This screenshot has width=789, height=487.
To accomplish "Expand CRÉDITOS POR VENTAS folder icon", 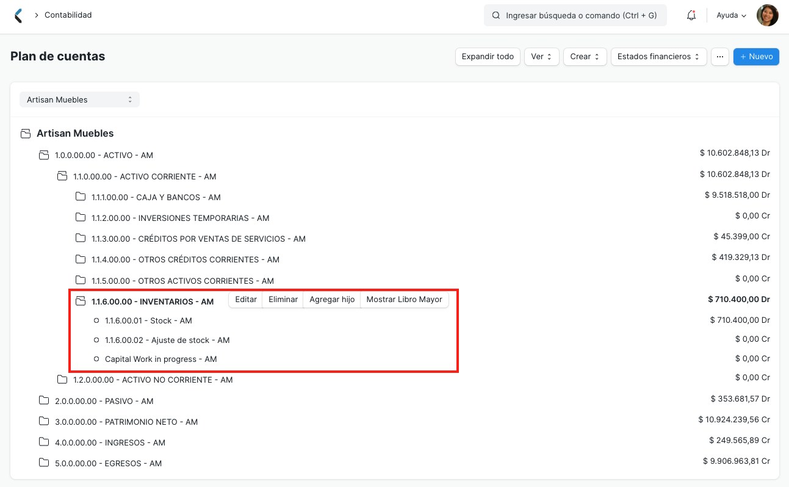I will click(x=81, y=239).
